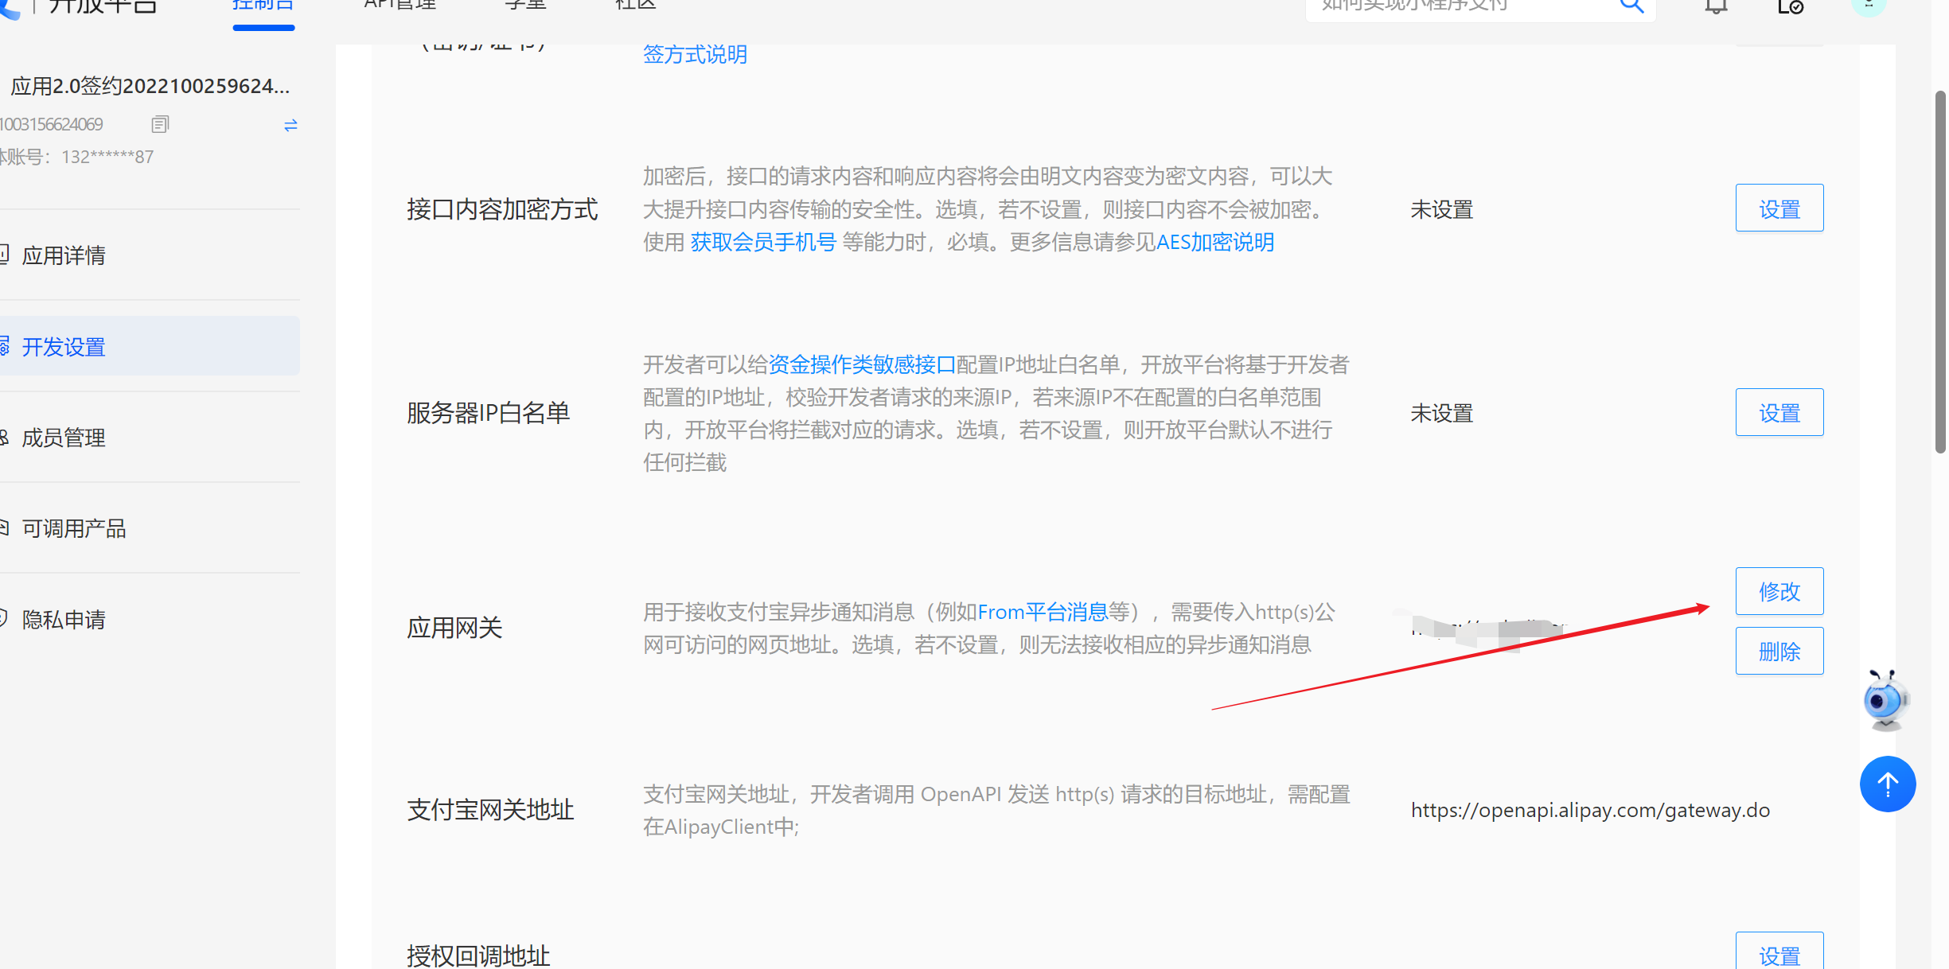Click the page vertical scrollbar thumb

point(1940,272)
